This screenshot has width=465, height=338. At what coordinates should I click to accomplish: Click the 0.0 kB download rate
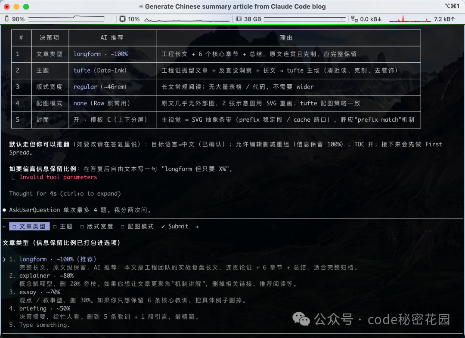[x=371, y=19]
